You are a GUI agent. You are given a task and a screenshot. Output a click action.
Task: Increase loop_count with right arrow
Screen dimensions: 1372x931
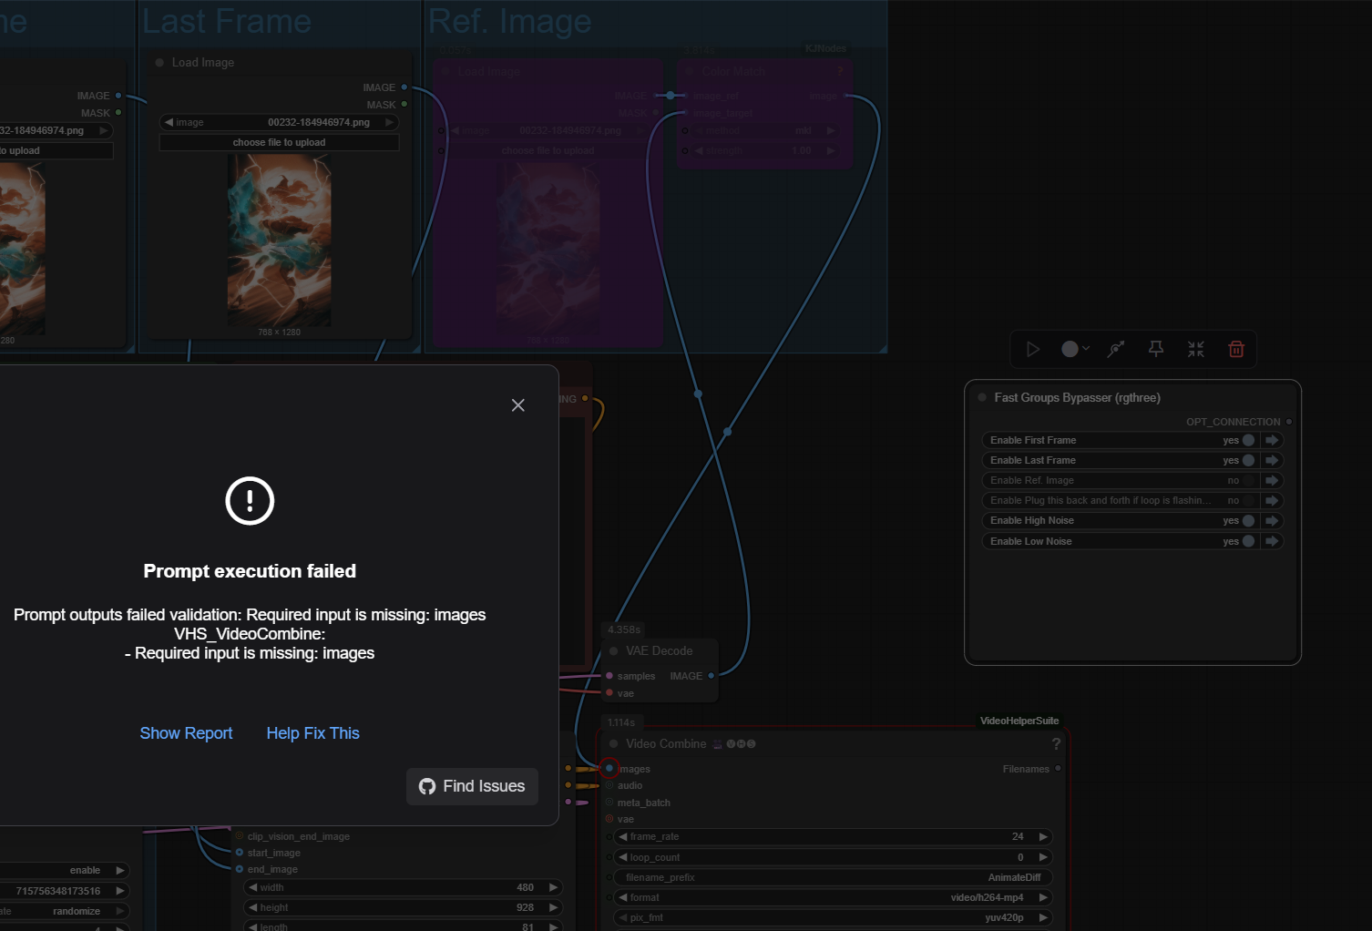[1043, 857]
